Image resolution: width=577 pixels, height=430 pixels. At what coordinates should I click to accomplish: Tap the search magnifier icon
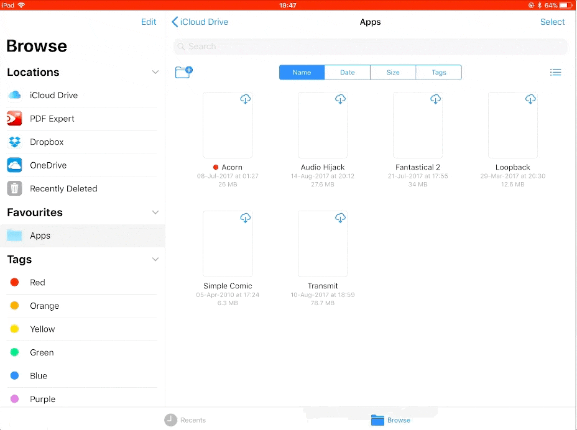click(x=181, y=47)
